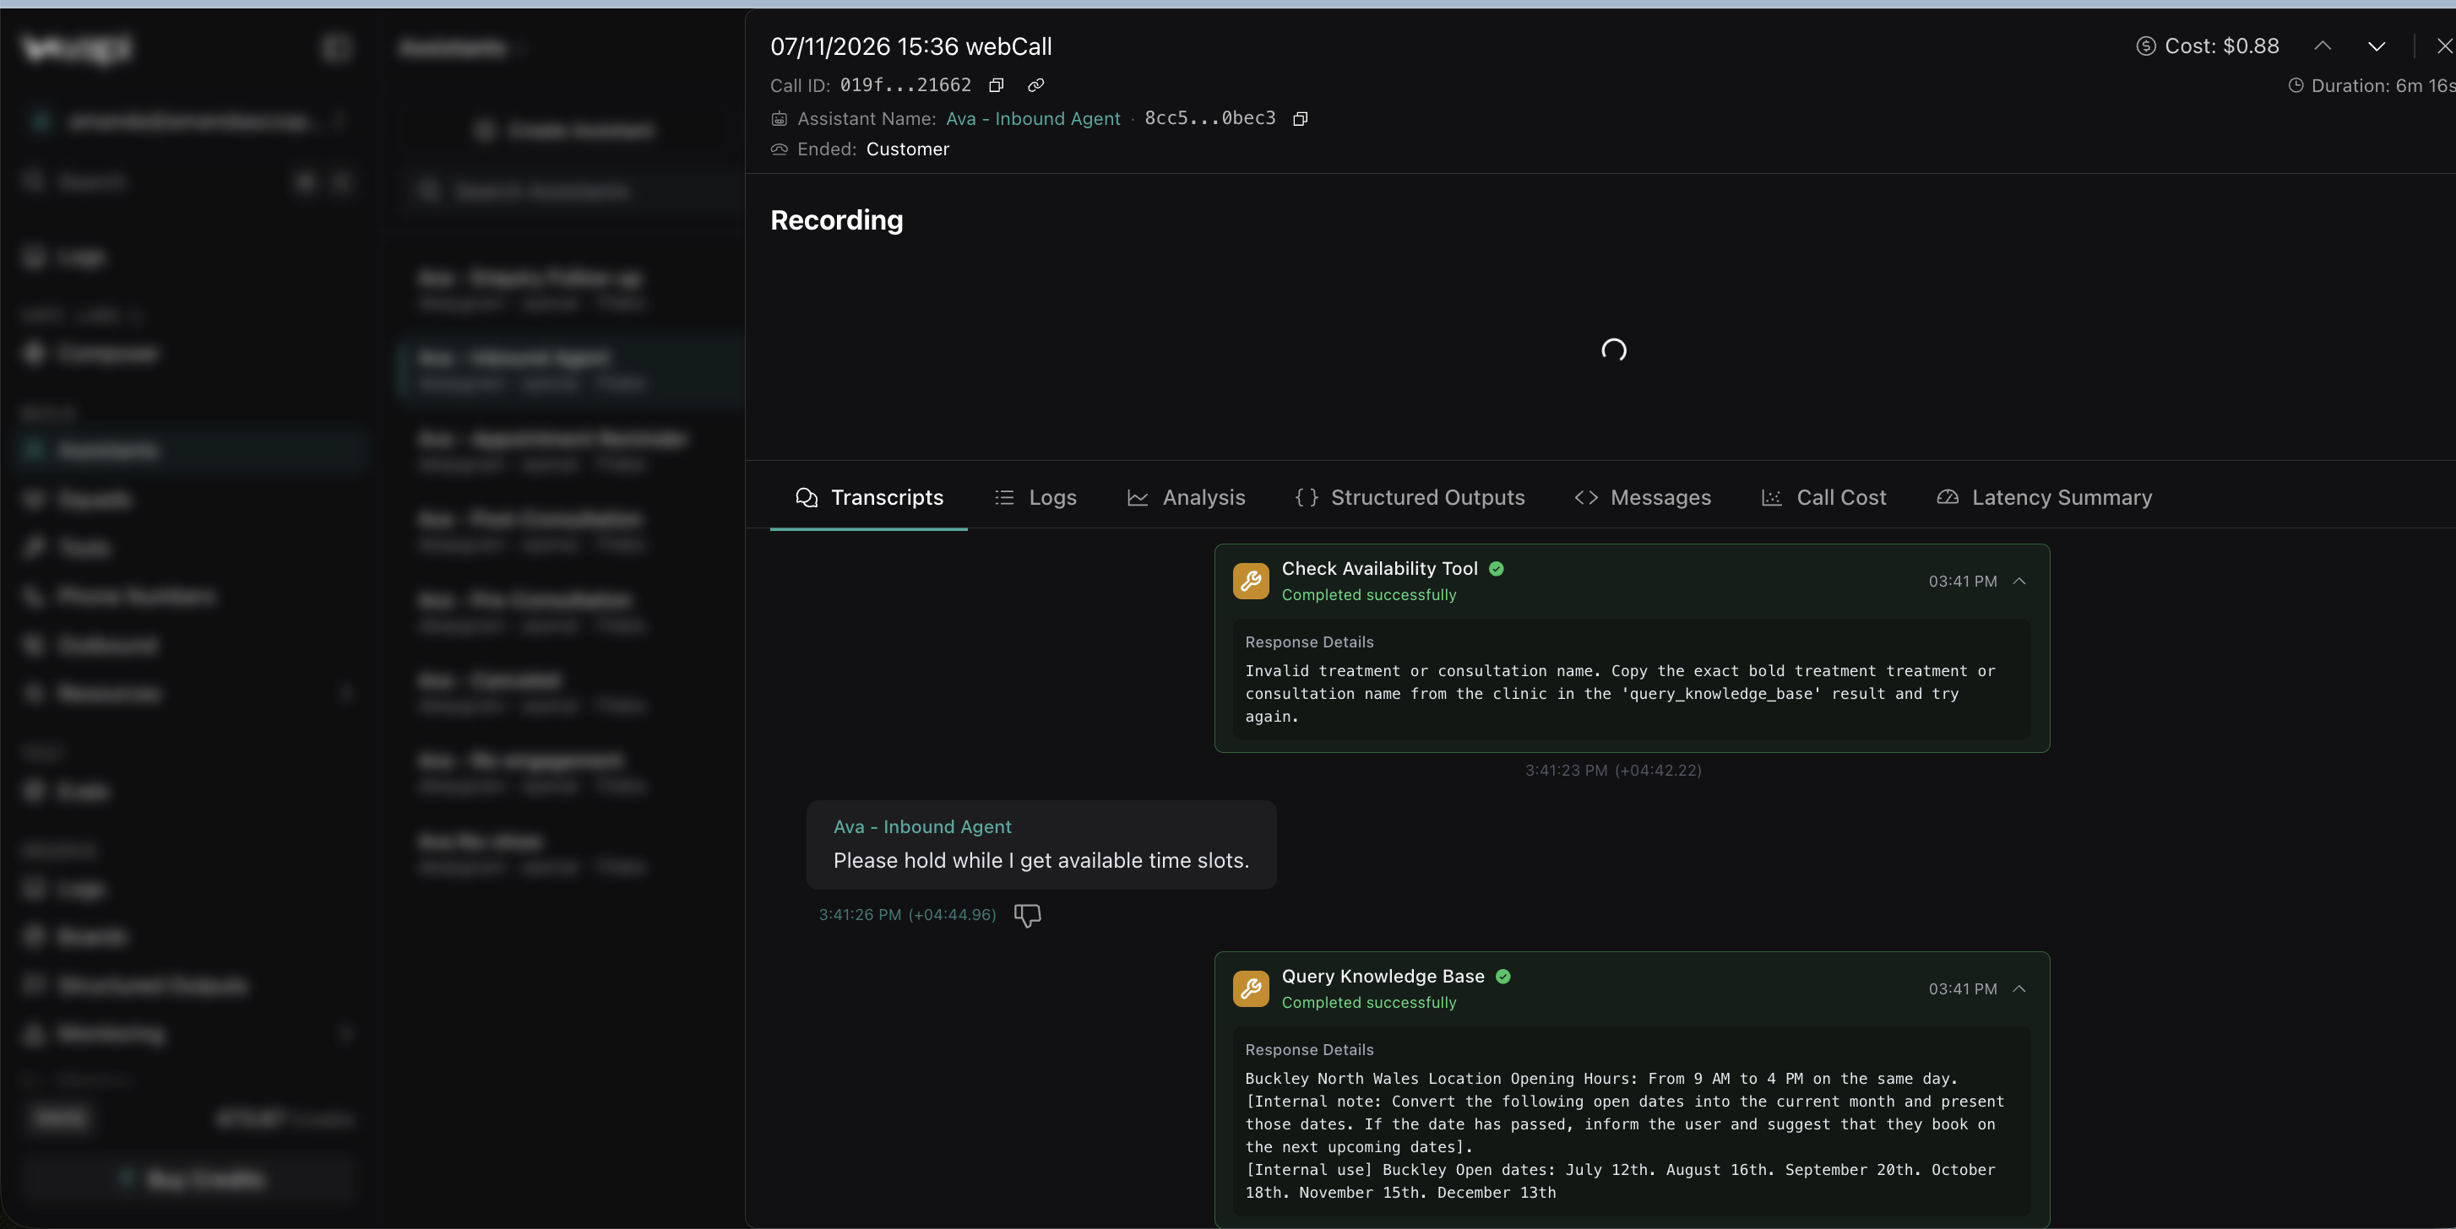The image size is (2456, 1229).
Task: Open the Structured Outputs tab
Action: click(1409, 497)
